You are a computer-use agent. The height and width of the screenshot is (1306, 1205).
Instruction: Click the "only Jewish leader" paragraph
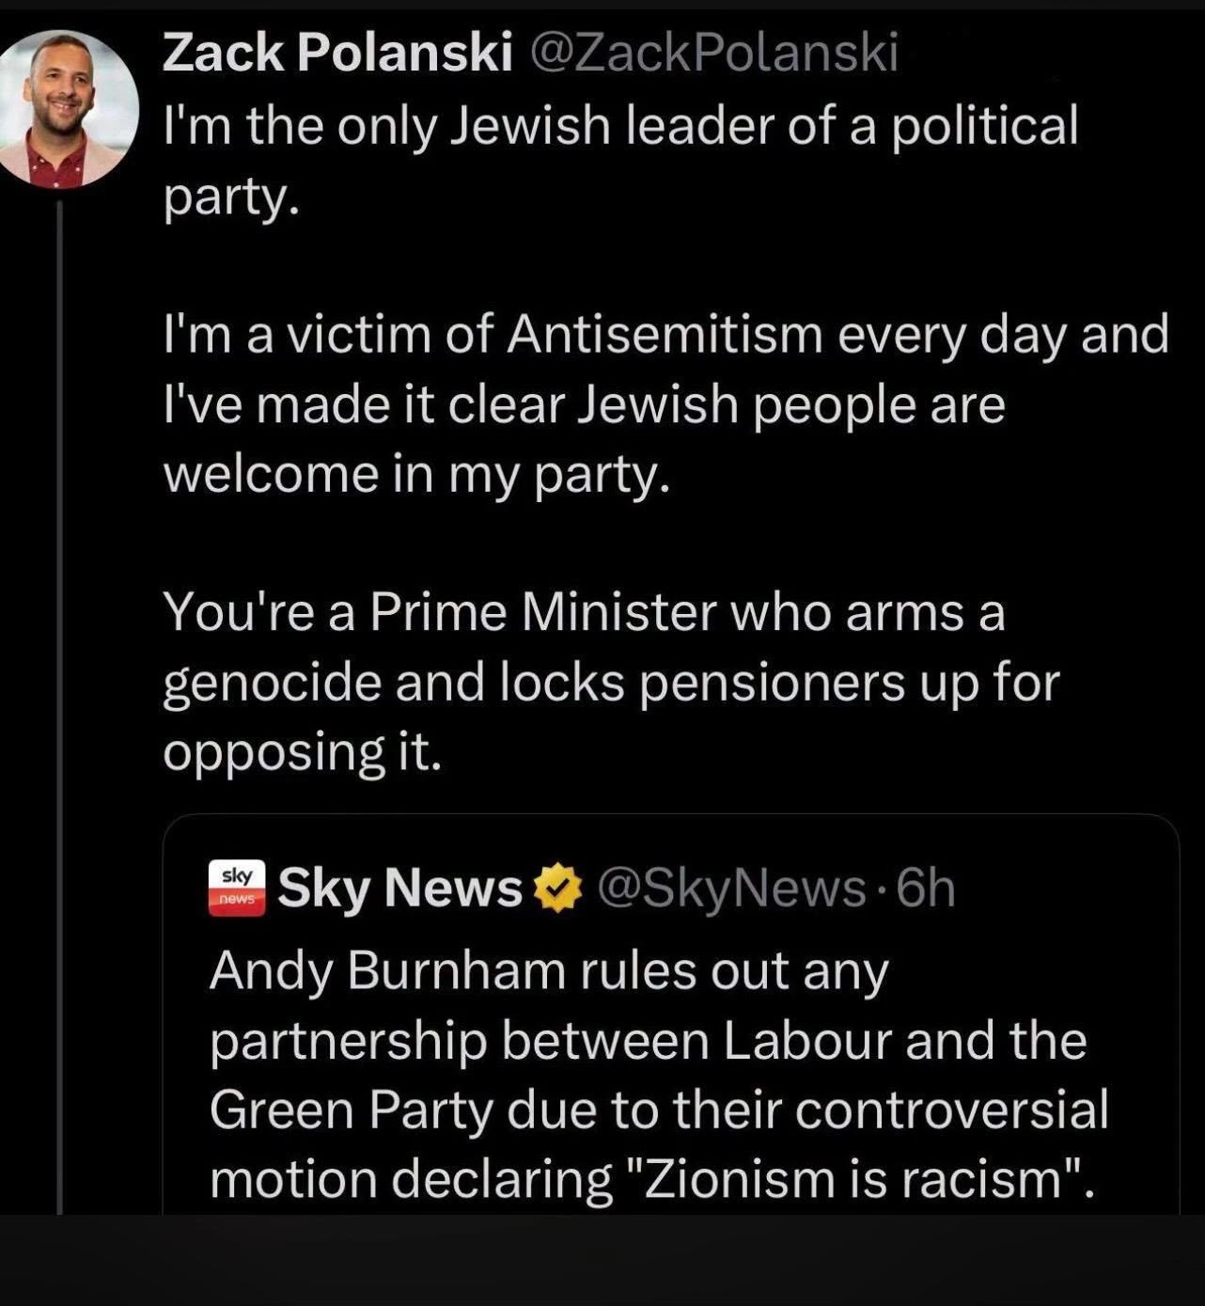(x=620, y=161)
